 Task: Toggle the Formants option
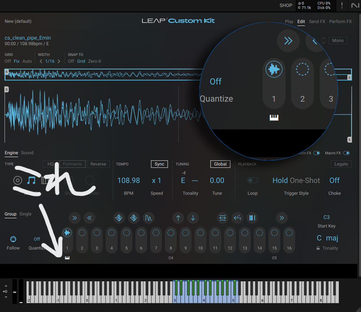[73, 164]
